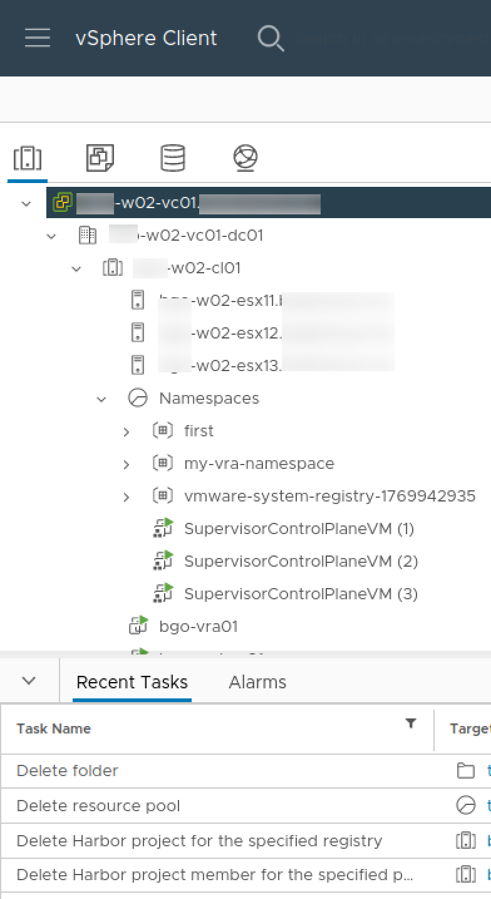Select host w02-esx13
This screenshot has width=491, height=899.
(x=276, y=365)
